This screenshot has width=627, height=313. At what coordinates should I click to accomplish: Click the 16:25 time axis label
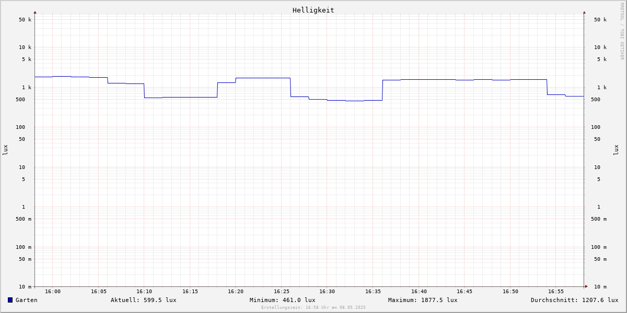(282, 292)
